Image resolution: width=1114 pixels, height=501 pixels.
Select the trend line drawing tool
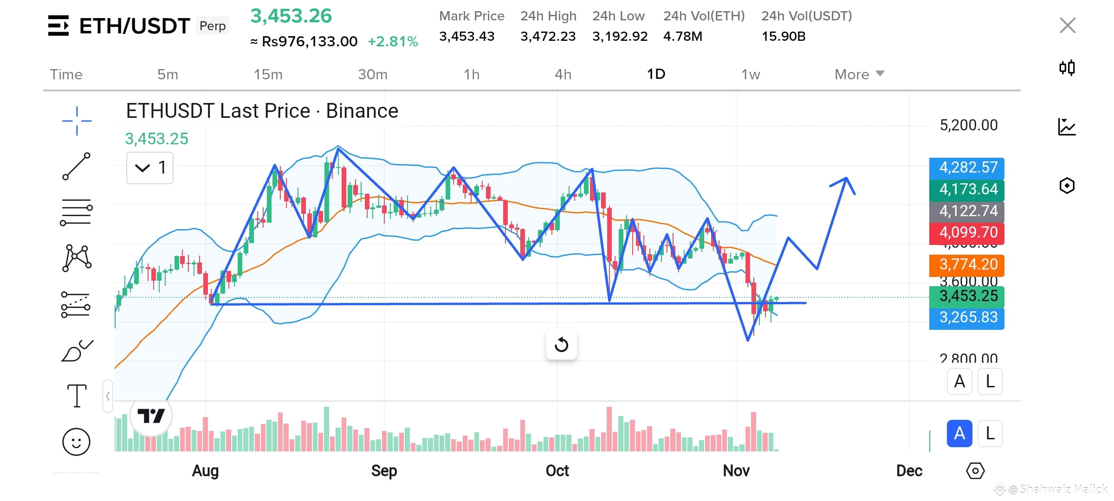point(77,166)
